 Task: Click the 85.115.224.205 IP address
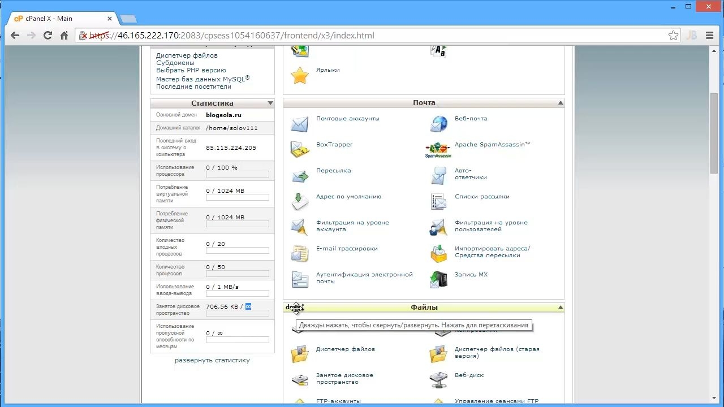(231, 148)
